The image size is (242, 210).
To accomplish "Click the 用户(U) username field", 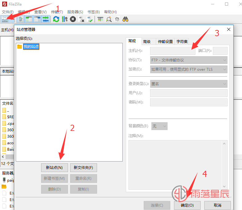I will tap(189, 93).
